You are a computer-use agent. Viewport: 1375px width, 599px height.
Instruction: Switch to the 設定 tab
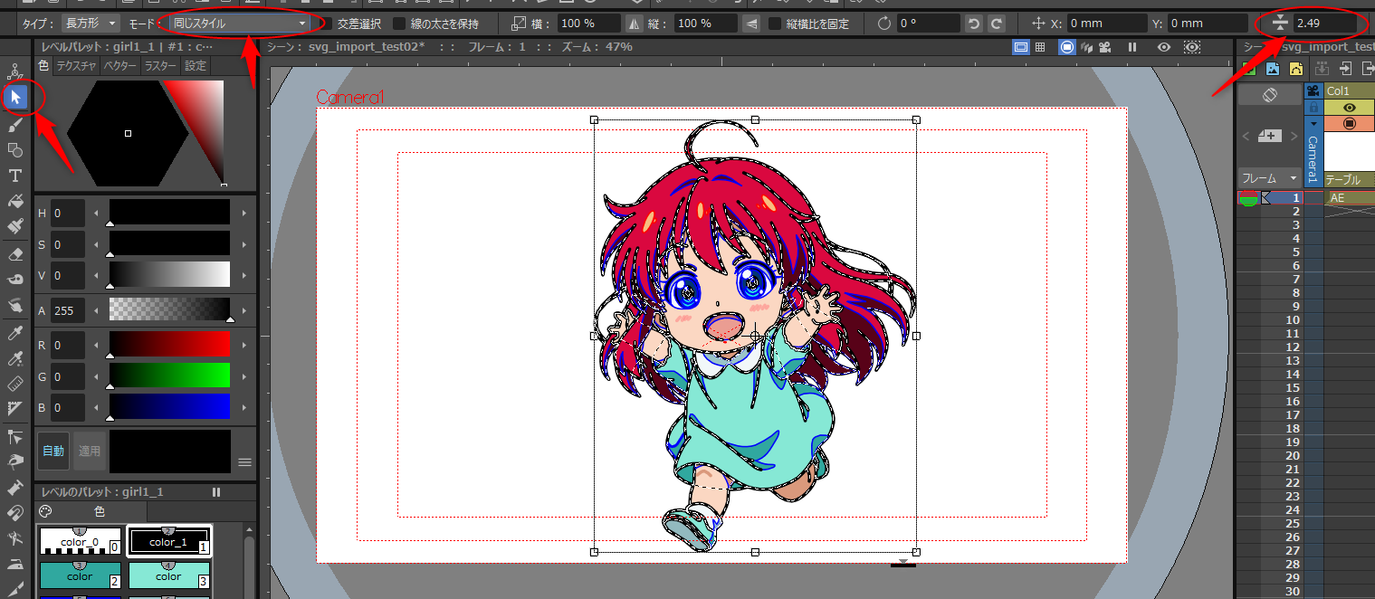(195, 66)
